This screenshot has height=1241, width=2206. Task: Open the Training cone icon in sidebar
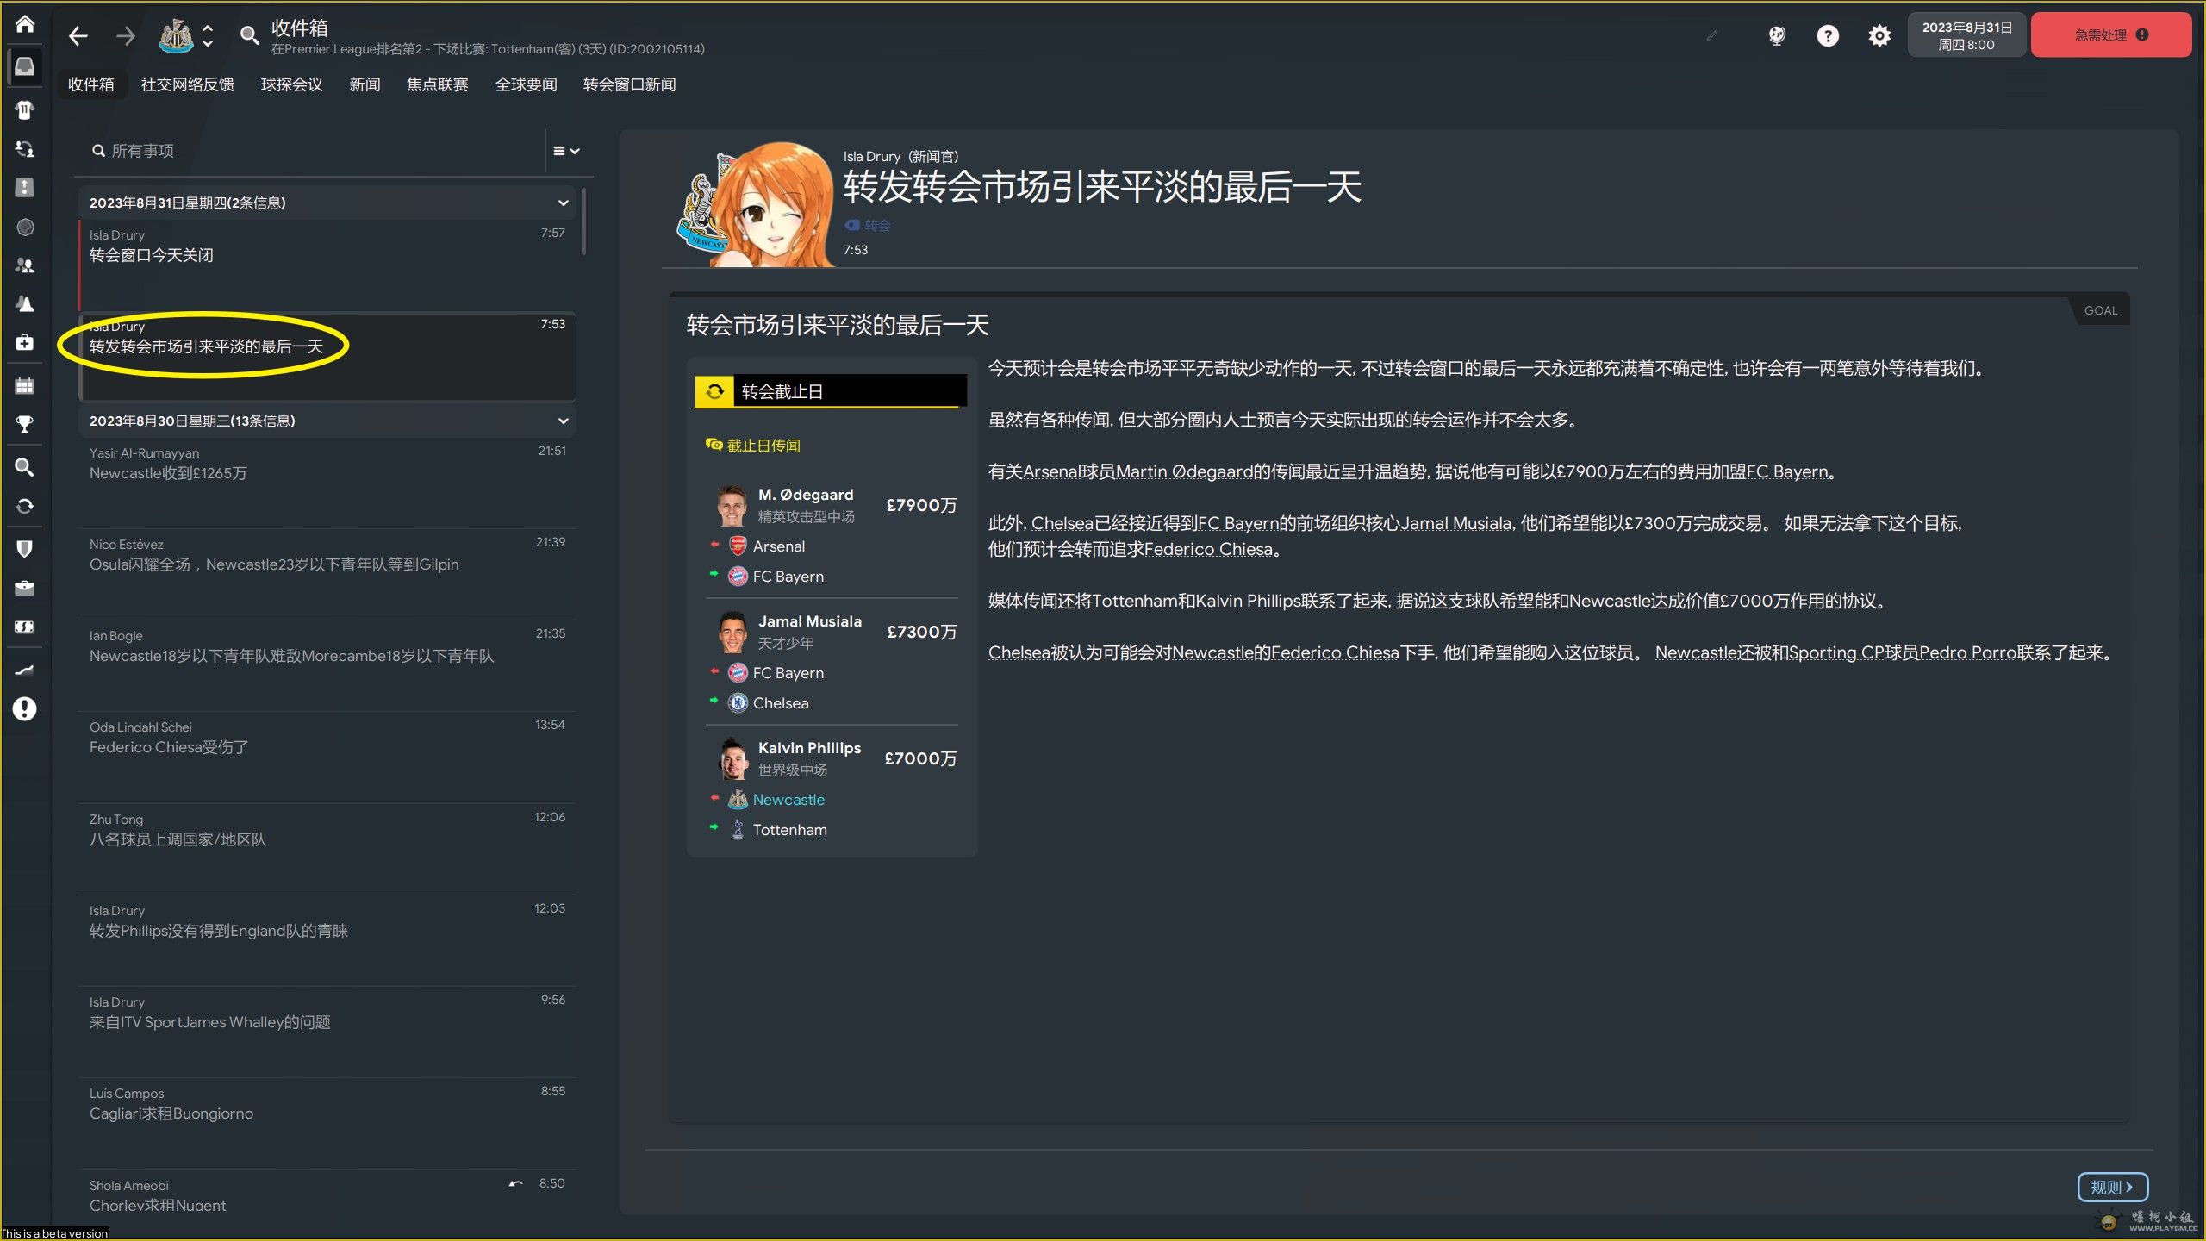[25, 304]
